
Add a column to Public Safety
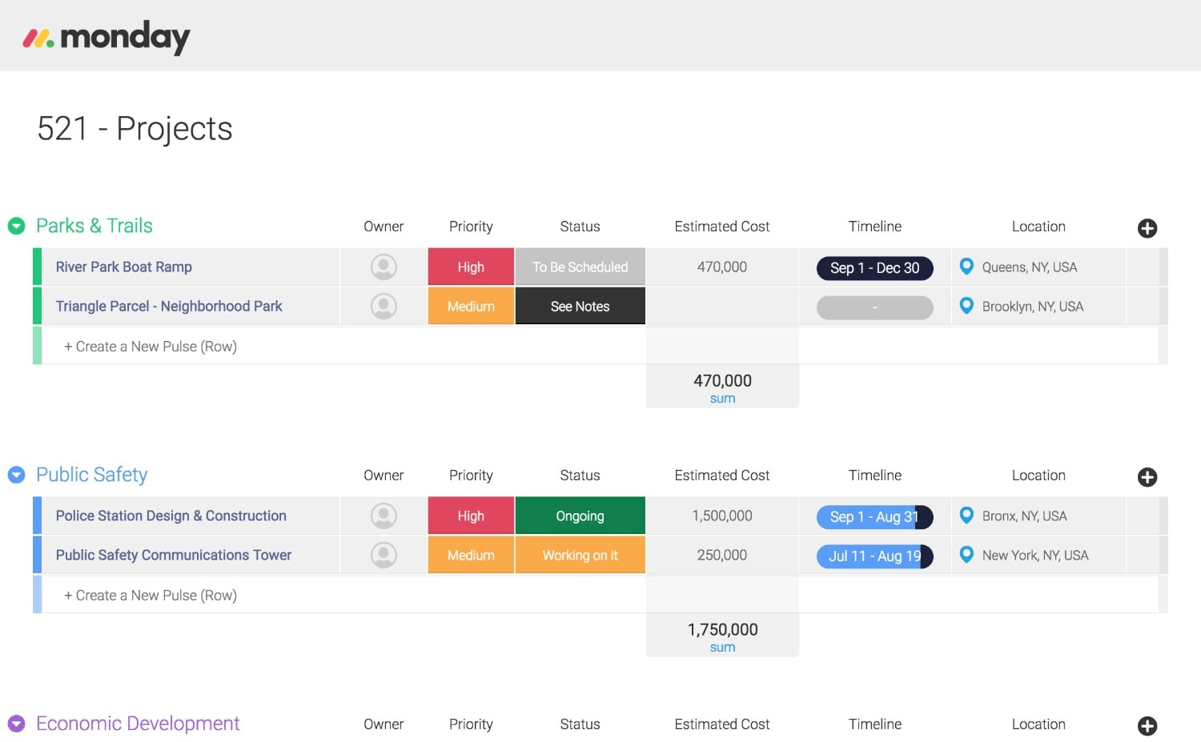[x=1147, y=477]
